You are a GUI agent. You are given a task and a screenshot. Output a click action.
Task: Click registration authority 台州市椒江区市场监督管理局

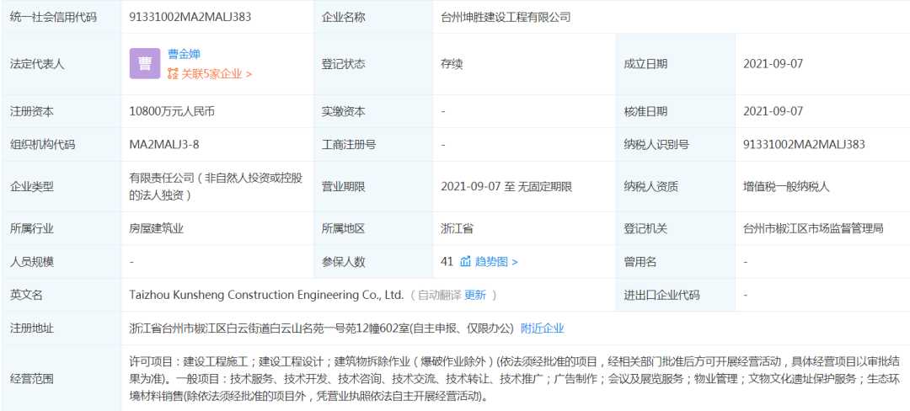(x=814, y=228)
